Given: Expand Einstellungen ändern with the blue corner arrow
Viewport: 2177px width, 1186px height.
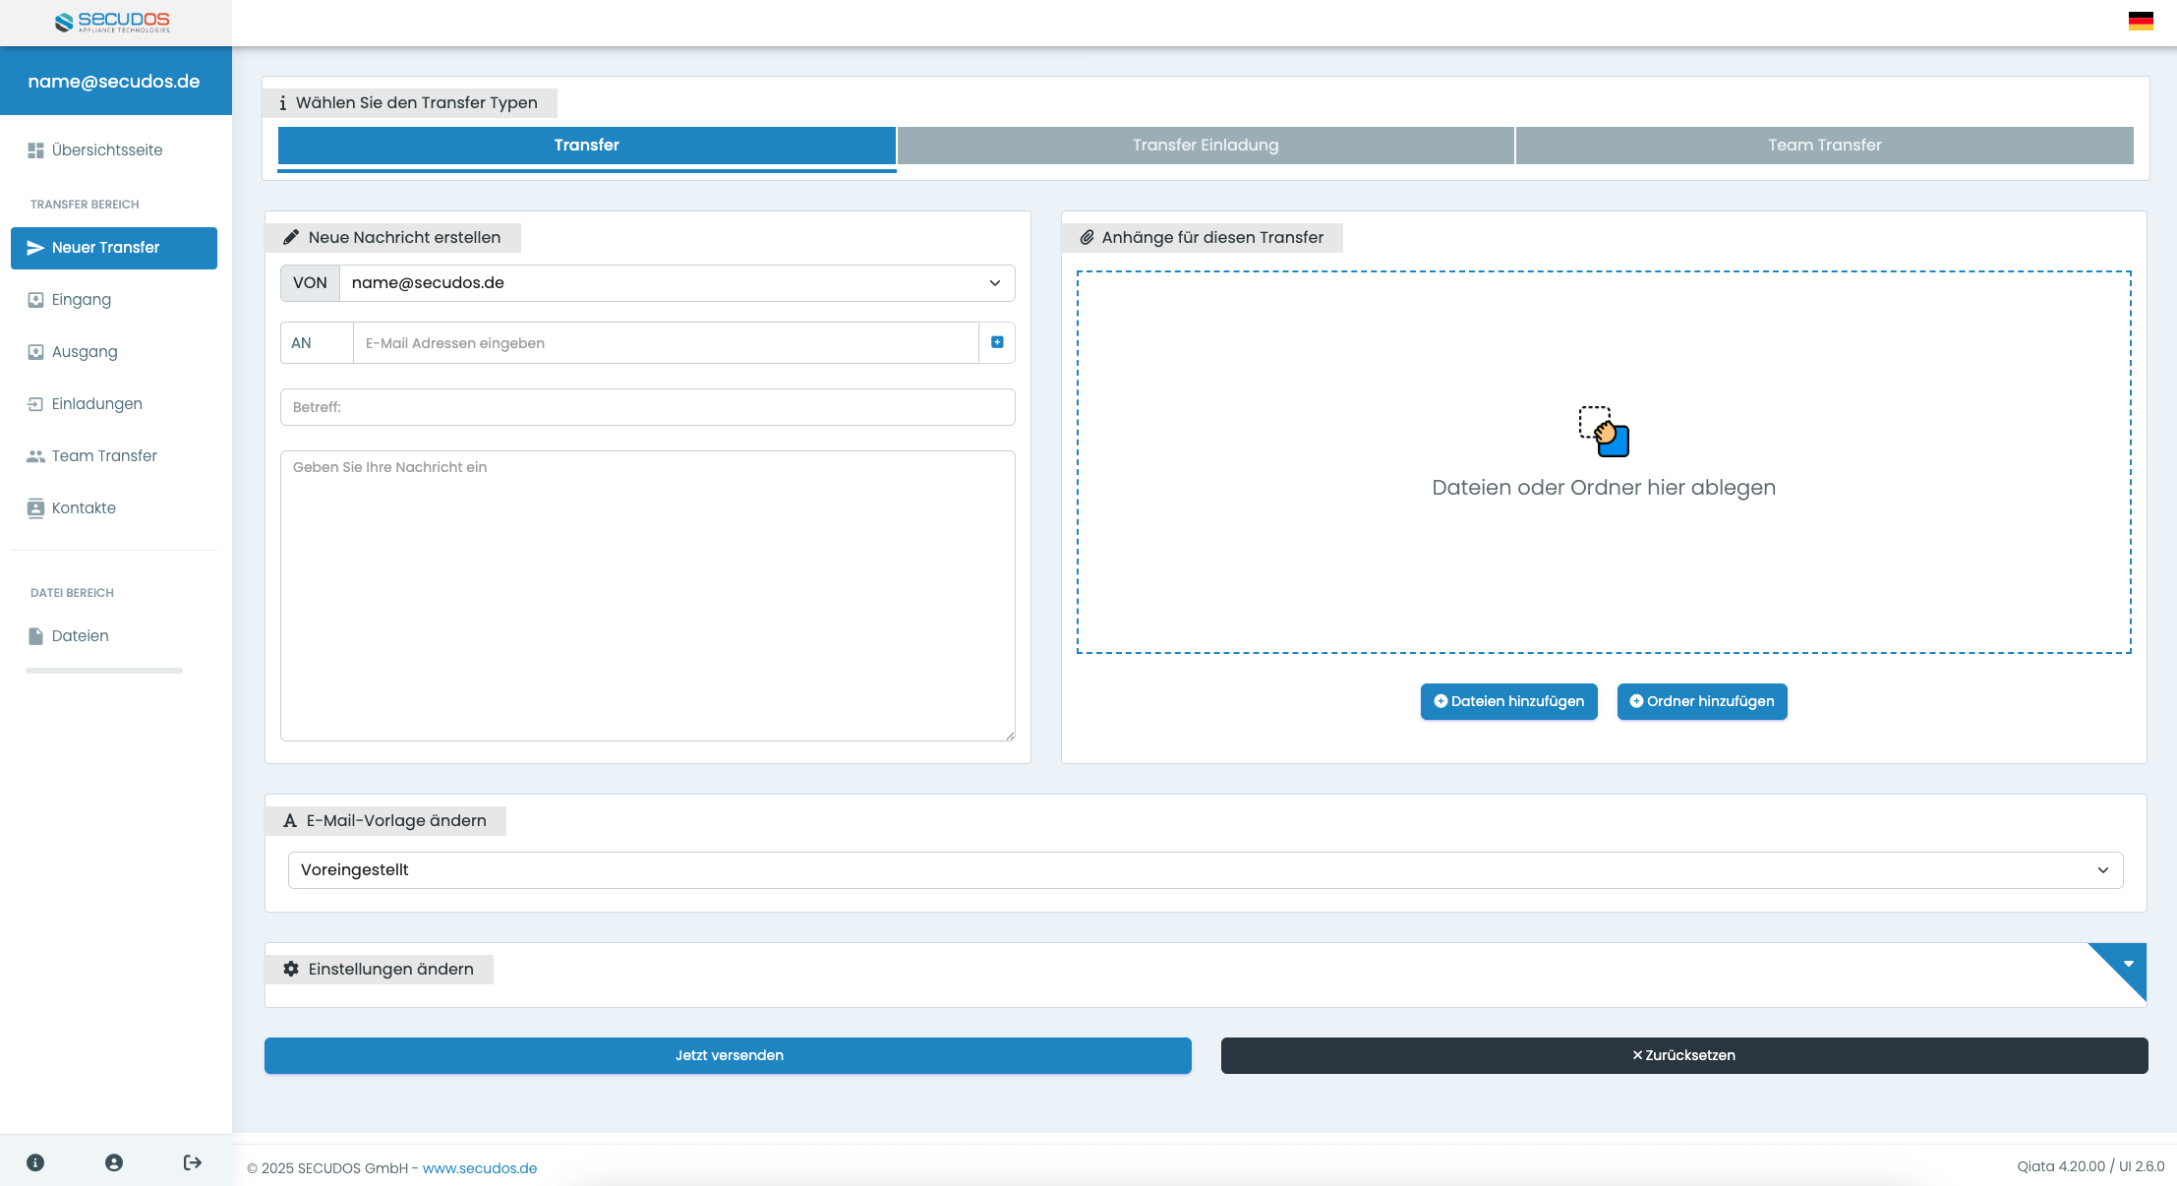Looking at the screenshot, I should [2127, 964].
